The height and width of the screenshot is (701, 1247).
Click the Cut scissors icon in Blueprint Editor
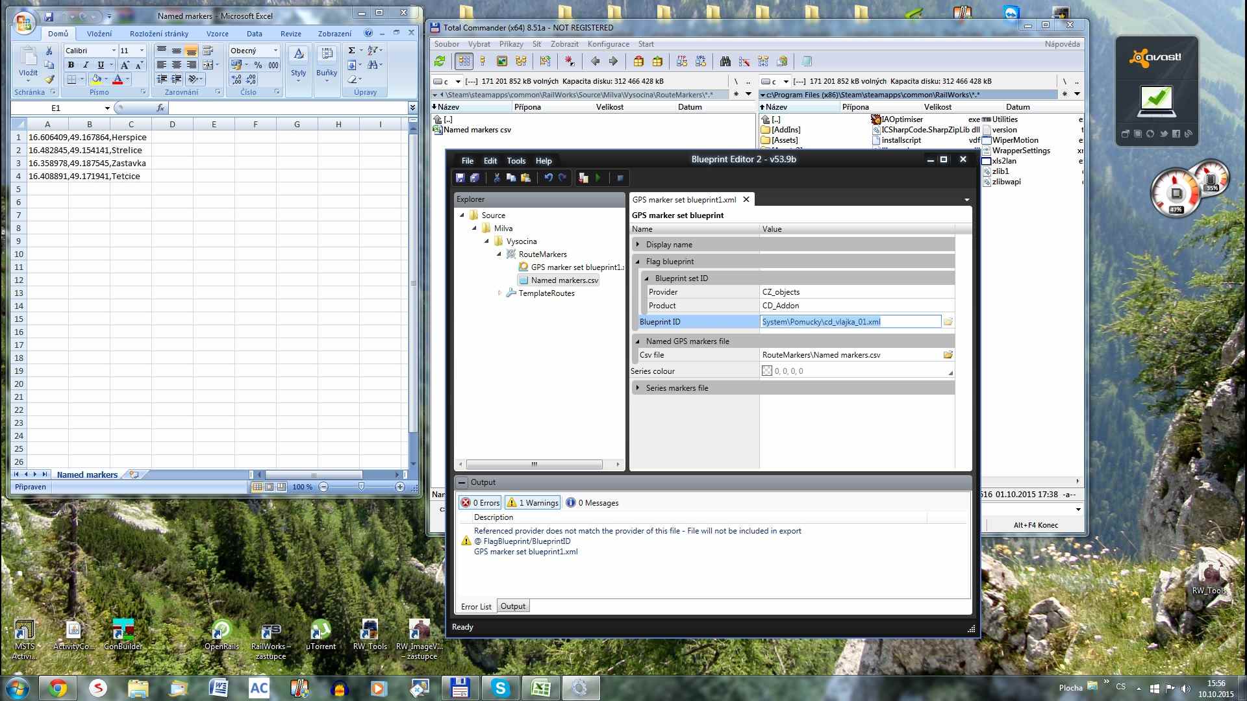click(497, 178)
